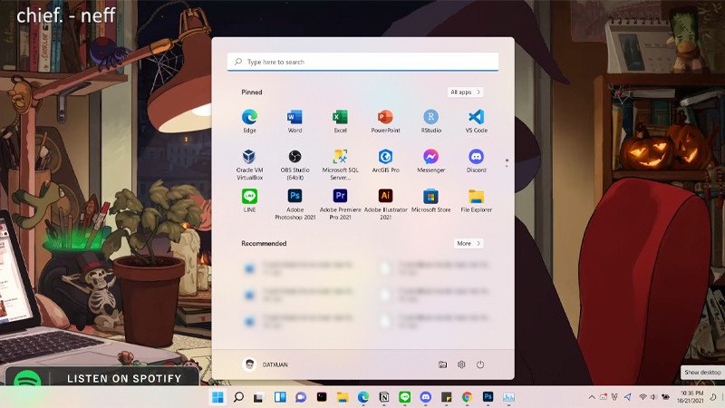Expand More recommended items
The image size is (725, 408).
(x=469, y=243)
